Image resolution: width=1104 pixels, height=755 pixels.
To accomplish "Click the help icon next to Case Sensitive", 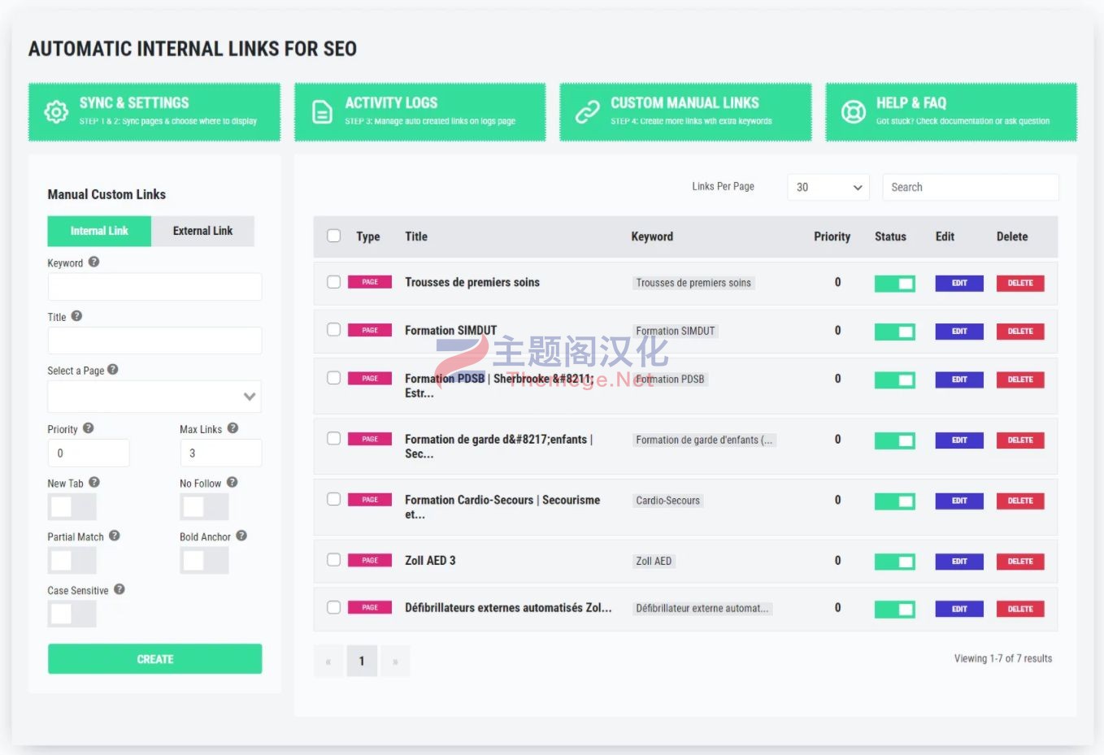I will [x=120, y=589].
